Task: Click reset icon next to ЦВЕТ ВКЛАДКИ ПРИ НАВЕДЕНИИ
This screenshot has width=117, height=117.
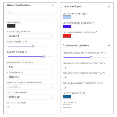Action: (x=97, y=32)
